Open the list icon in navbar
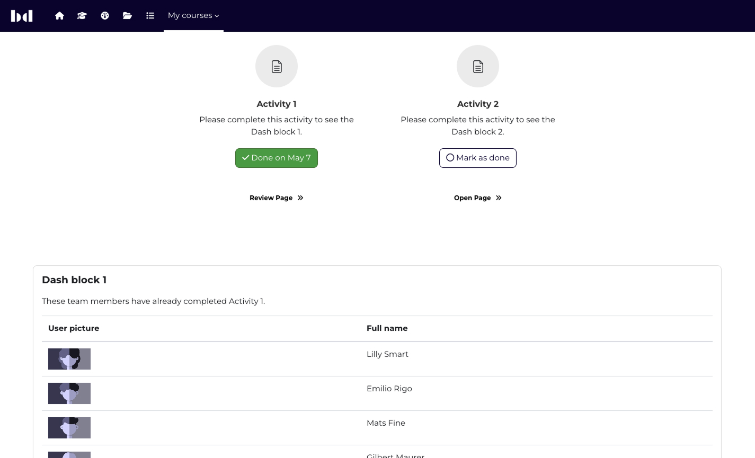This screenshot has width=755, height=458. 150,16
